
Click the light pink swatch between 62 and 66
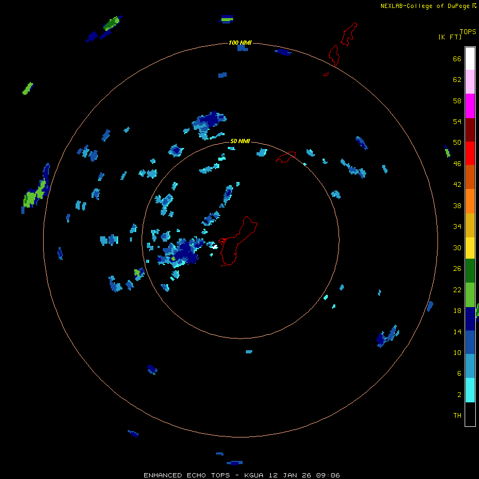tap(470, 81)
